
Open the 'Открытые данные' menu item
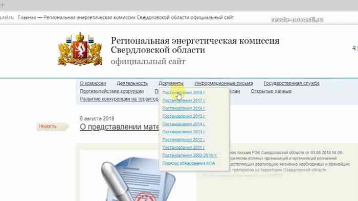(x=271, y=91)
